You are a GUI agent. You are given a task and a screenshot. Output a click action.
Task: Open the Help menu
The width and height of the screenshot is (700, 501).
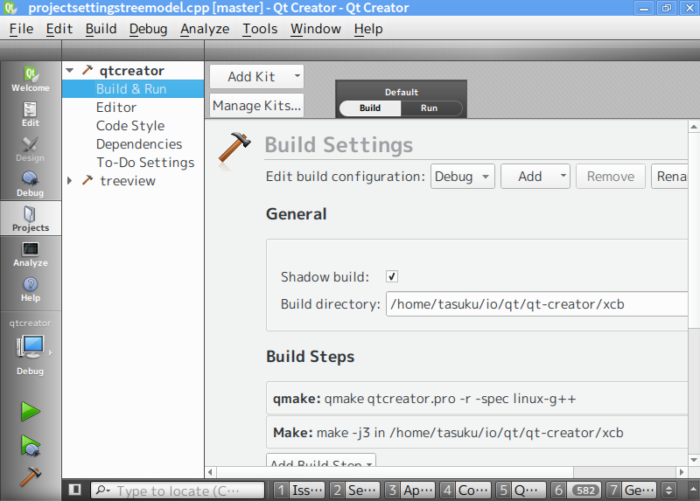[368, 29]
